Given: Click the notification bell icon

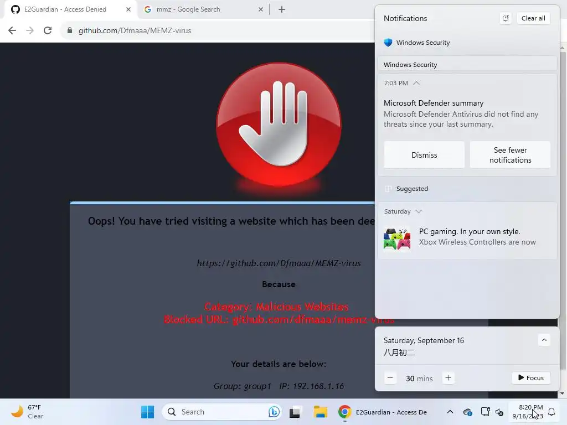Looking at the screenshot, I should pyautogui.click(x=551, y=412).
